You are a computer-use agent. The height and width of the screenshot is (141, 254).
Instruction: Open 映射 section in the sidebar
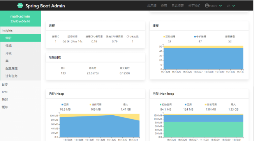click(x=20, y=99)
